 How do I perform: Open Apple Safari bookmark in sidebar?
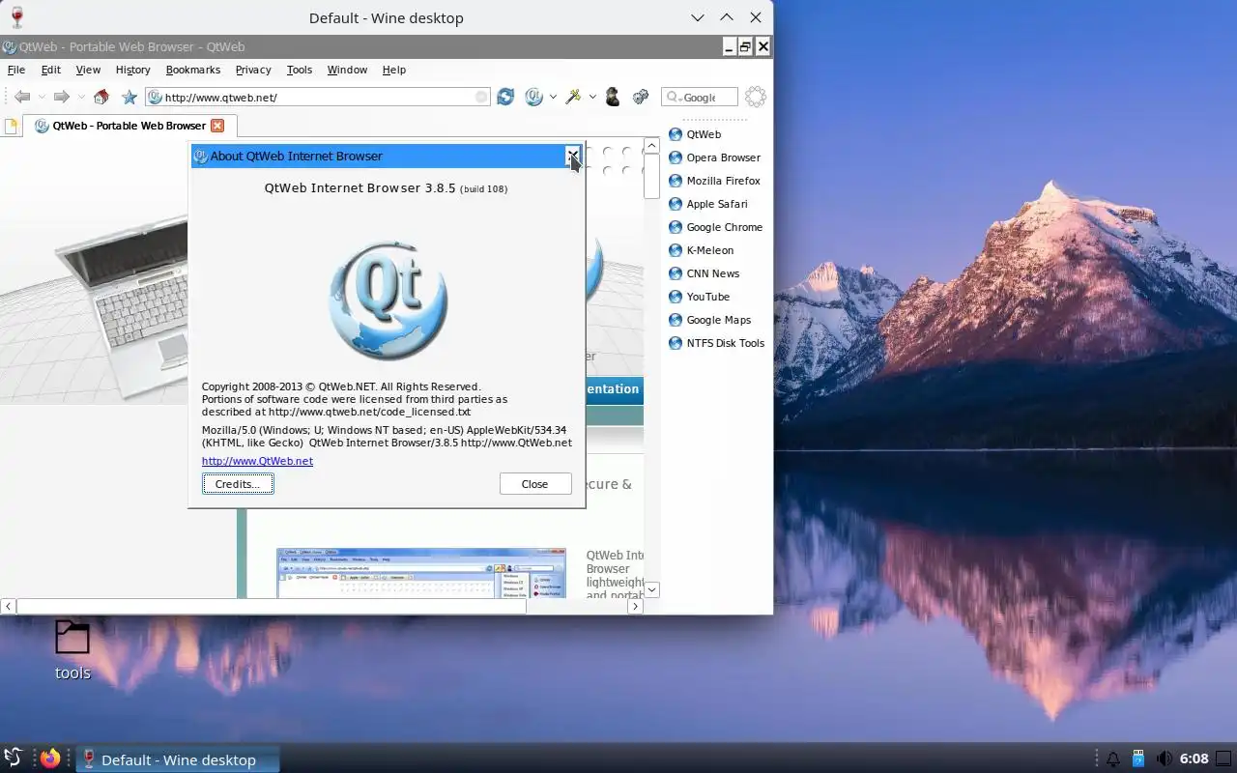(707, 204)
